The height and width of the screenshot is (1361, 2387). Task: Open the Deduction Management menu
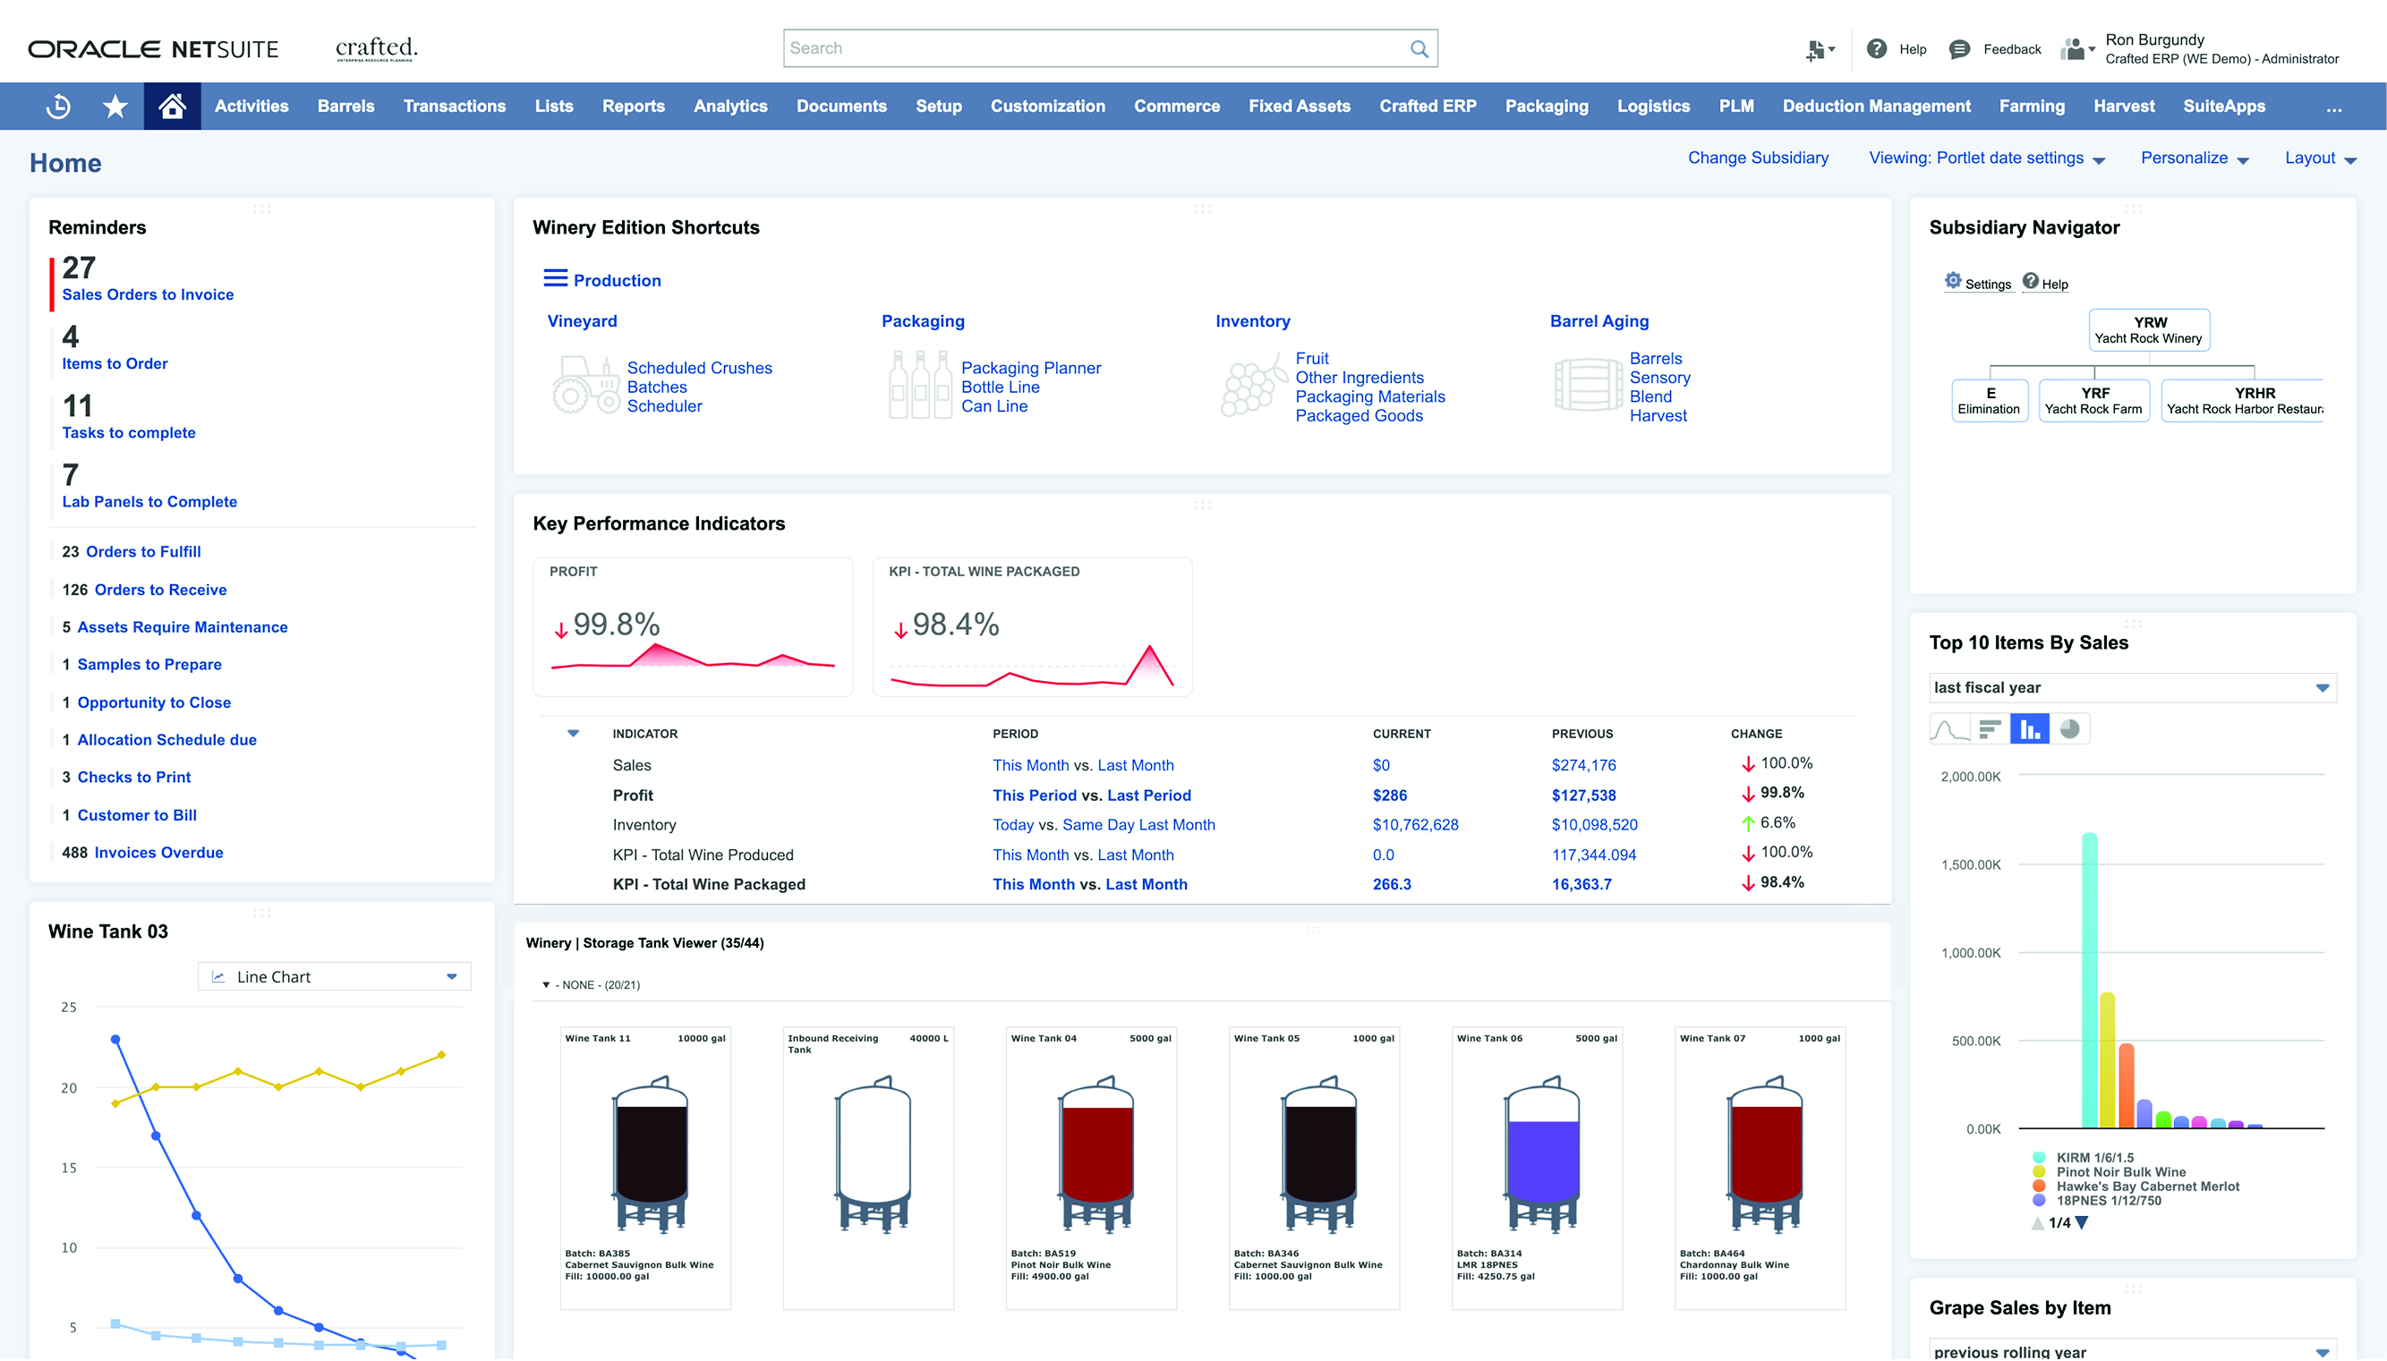point(1876,106)
